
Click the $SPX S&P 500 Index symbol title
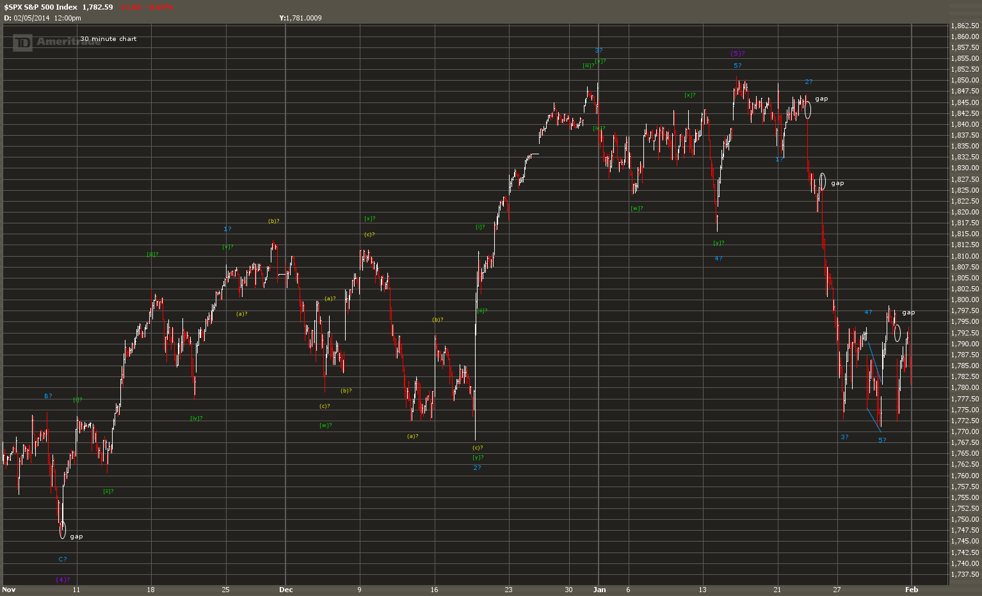[x=40, y=7]
